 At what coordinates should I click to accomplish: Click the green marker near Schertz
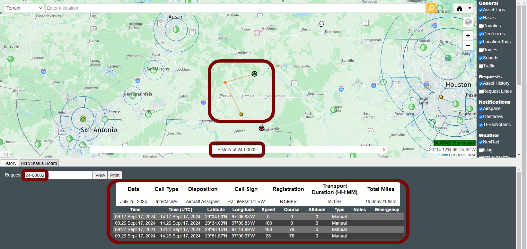[105, 119]
